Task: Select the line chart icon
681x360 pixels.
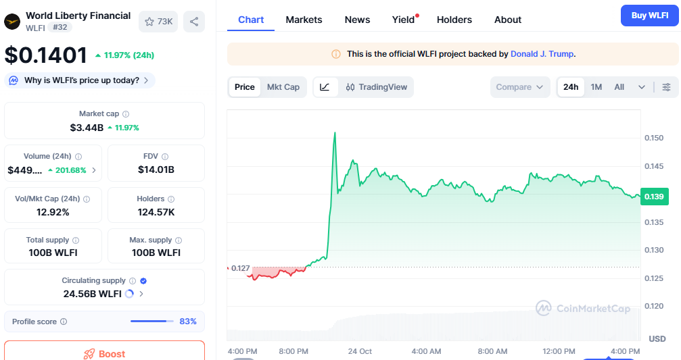Action: click(325, 87)
